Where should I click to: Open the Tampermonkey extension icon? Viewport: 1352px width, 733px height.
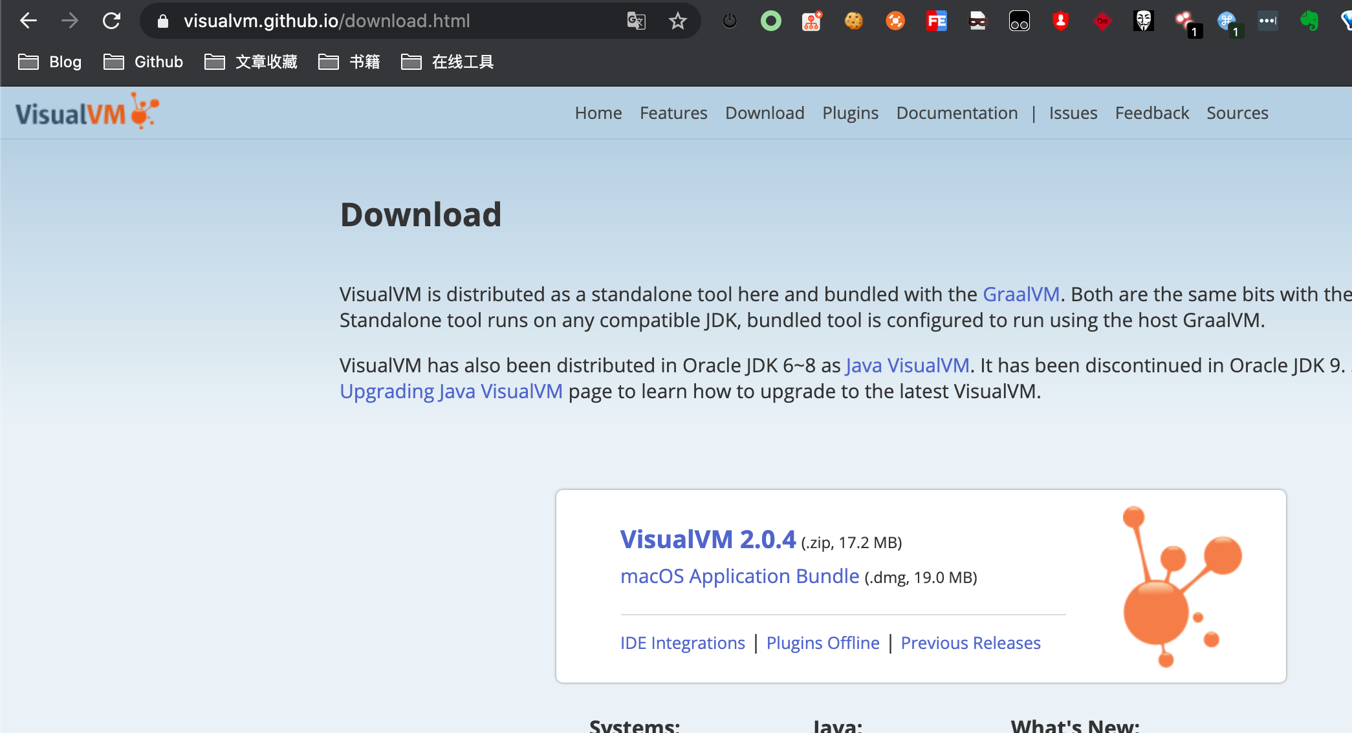click(x=1019, y=21)
